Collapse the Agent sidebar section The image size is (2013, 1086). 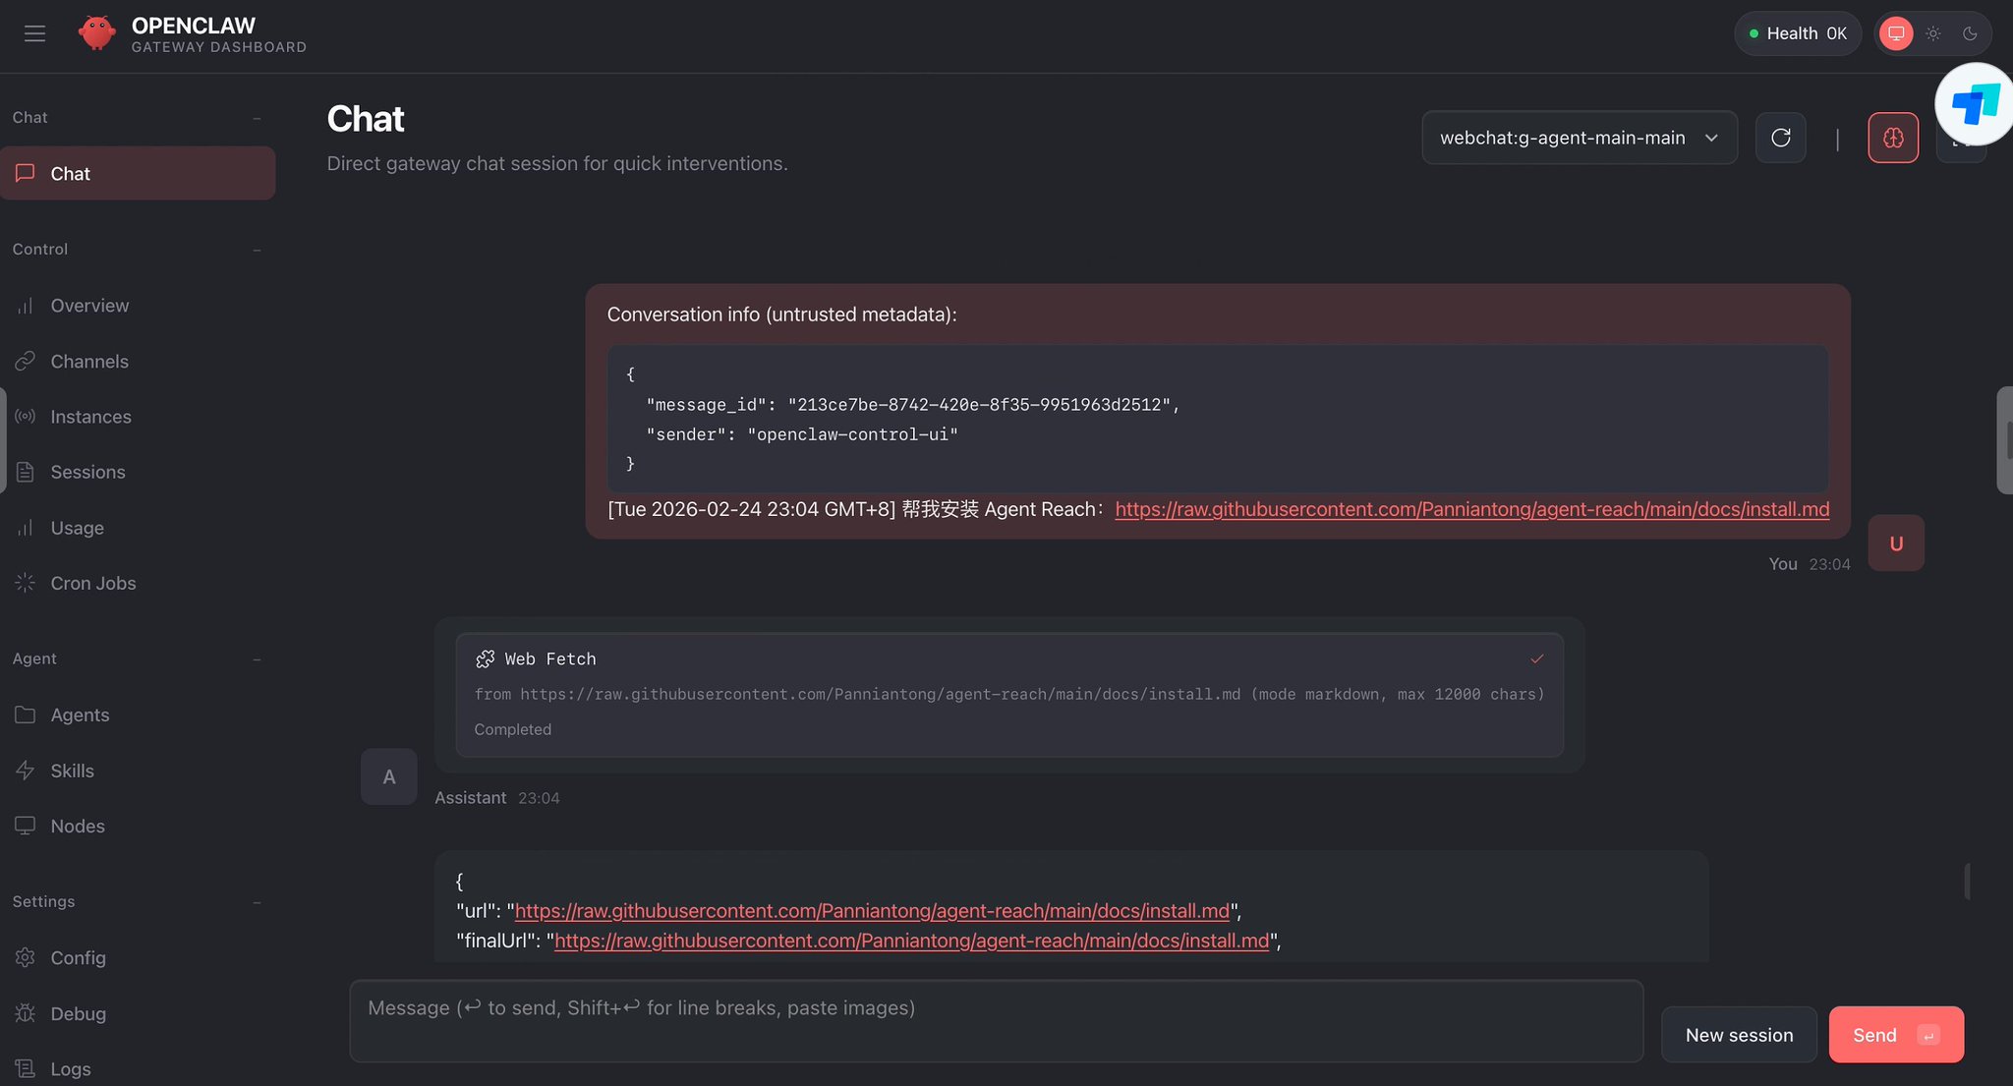click(257, 658)
